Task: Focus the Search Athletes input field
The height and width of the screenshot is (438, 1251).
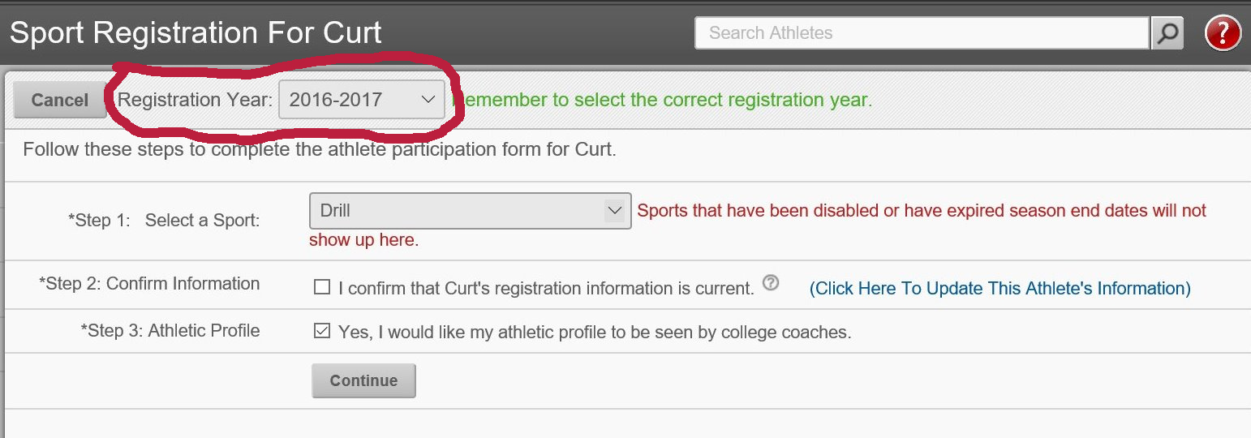Action: pos(922,33)
